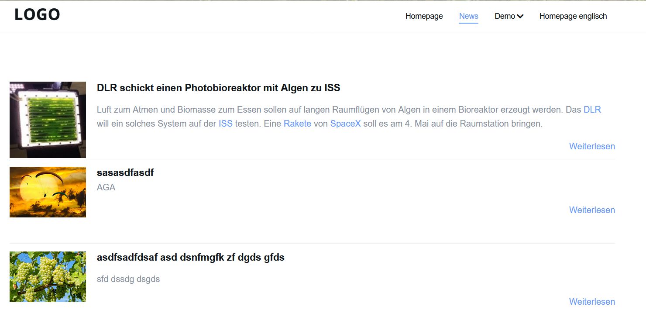646x334 pixels.
Task: Open the Homepage menu item
Action: [424, 16]
